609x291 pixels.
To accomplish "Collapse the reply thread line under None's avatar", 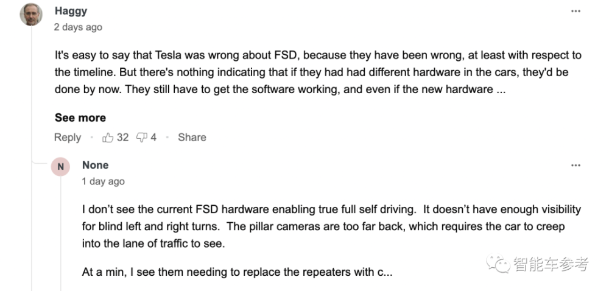I will (x=60, y=234).
